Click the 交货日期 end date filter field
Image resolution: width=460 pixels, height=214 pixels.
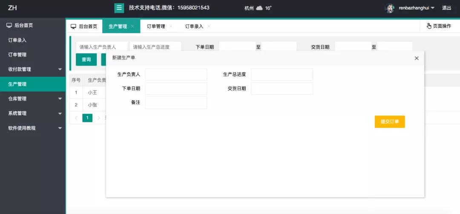point(394,46)
